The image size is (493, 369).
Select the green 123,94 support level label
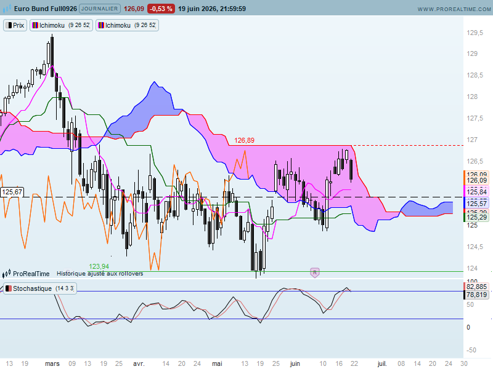coord(99,266)
